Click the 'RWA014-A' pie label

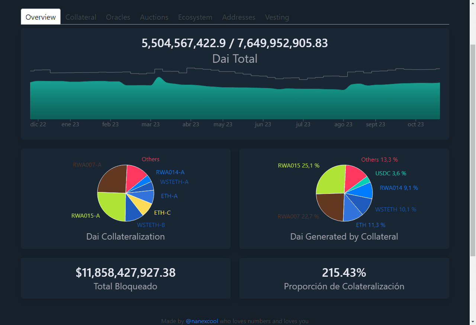coord(170,172)
